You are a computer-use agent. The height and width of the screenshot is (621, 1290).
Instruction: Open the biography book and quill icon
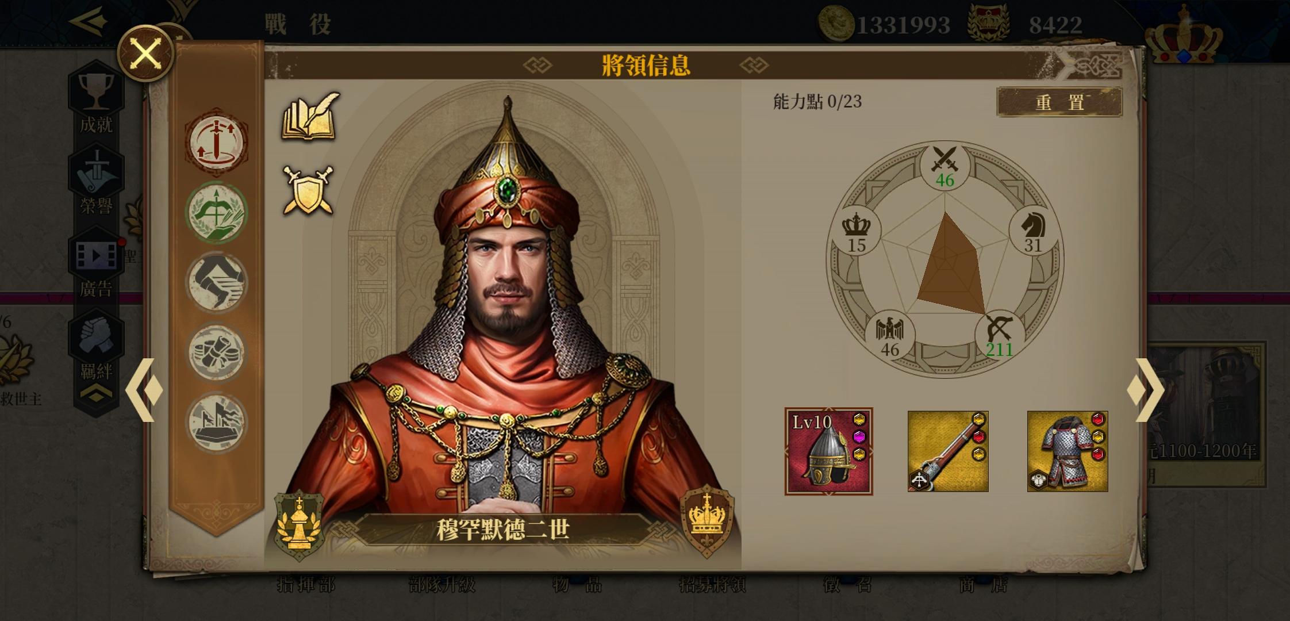click(x=310, y=117)
